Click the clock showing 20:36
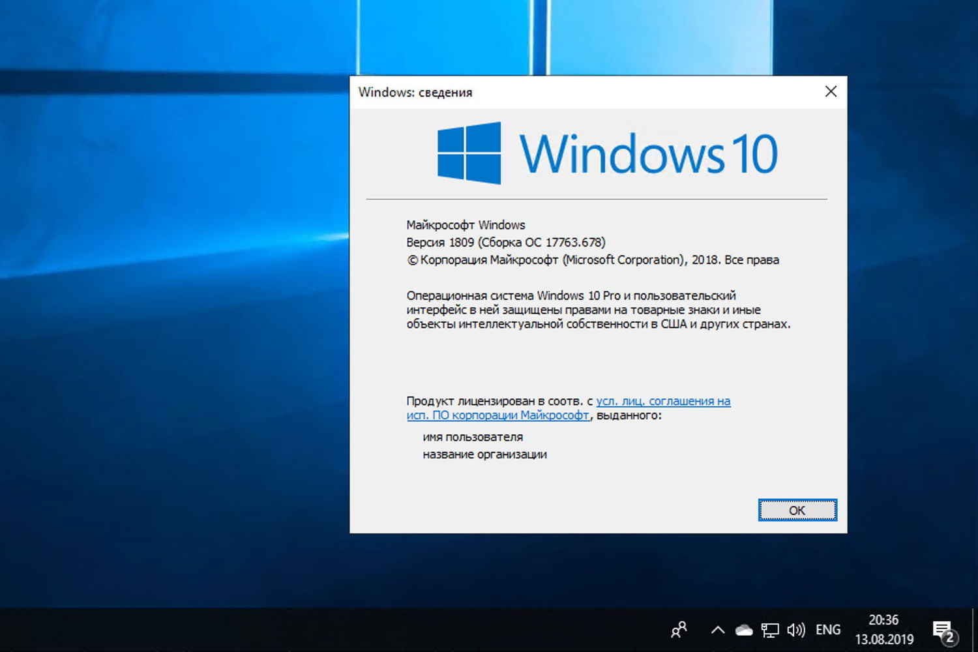Screen dimensions: 978x652 883,620
